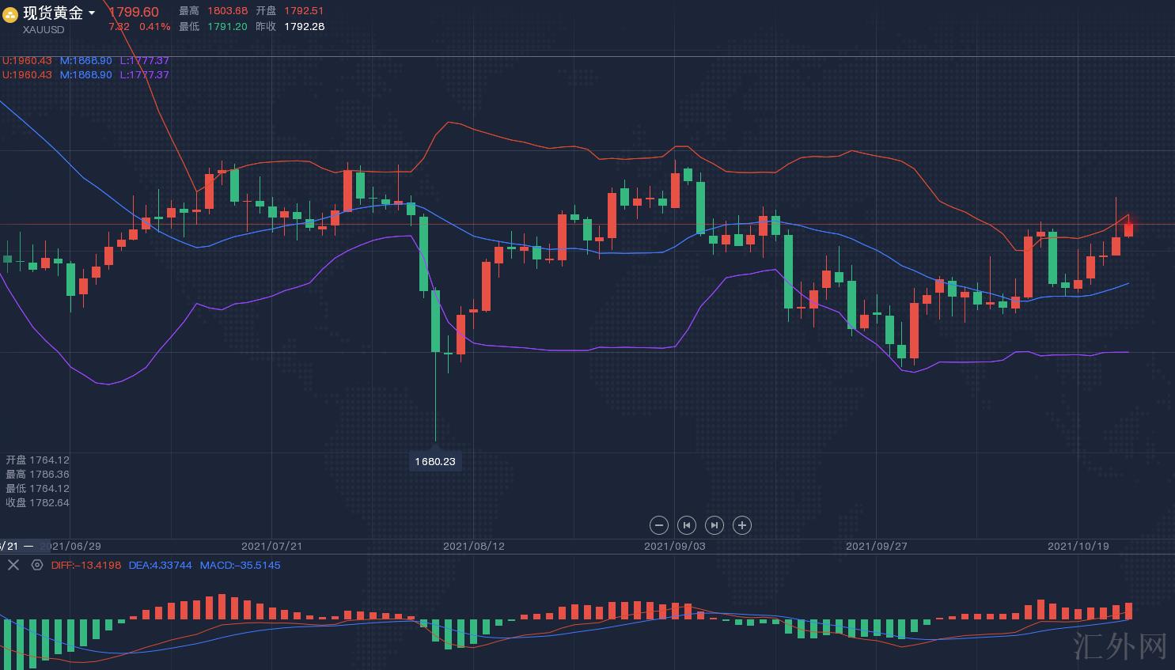1175x670 pixels.
Task: Click the 现货黄金 instrument name
Action: 53,13
